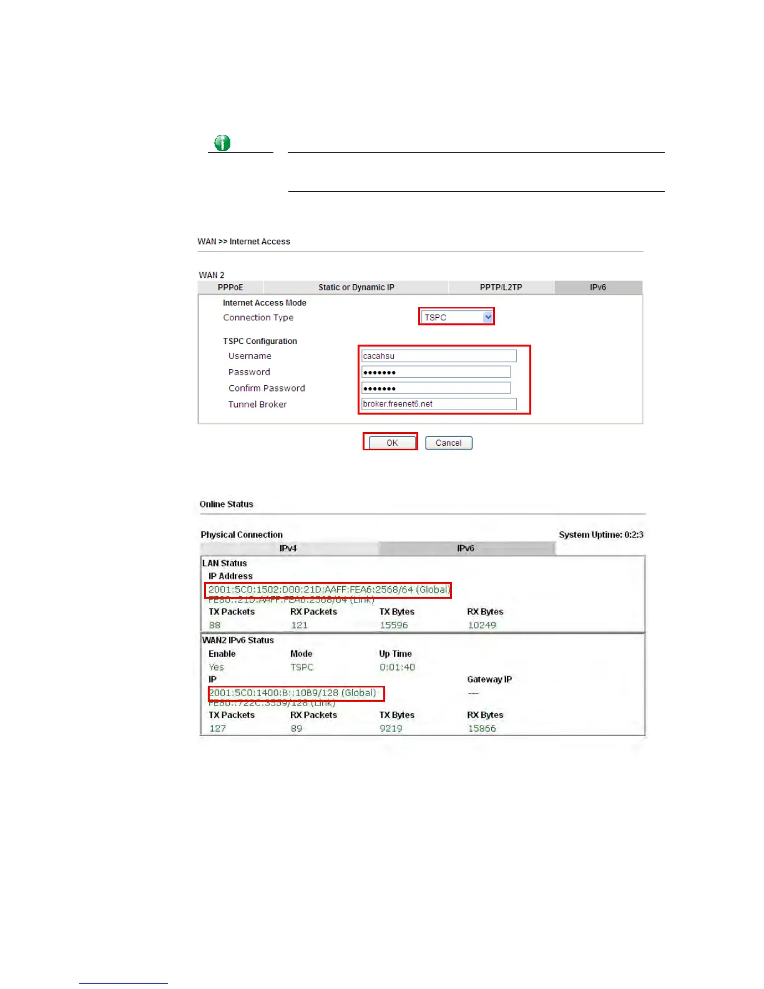Viewport: 764px width, 989px height.
Task: Click the LAN RX Bytes value 10249
Action: click(482, 625)
